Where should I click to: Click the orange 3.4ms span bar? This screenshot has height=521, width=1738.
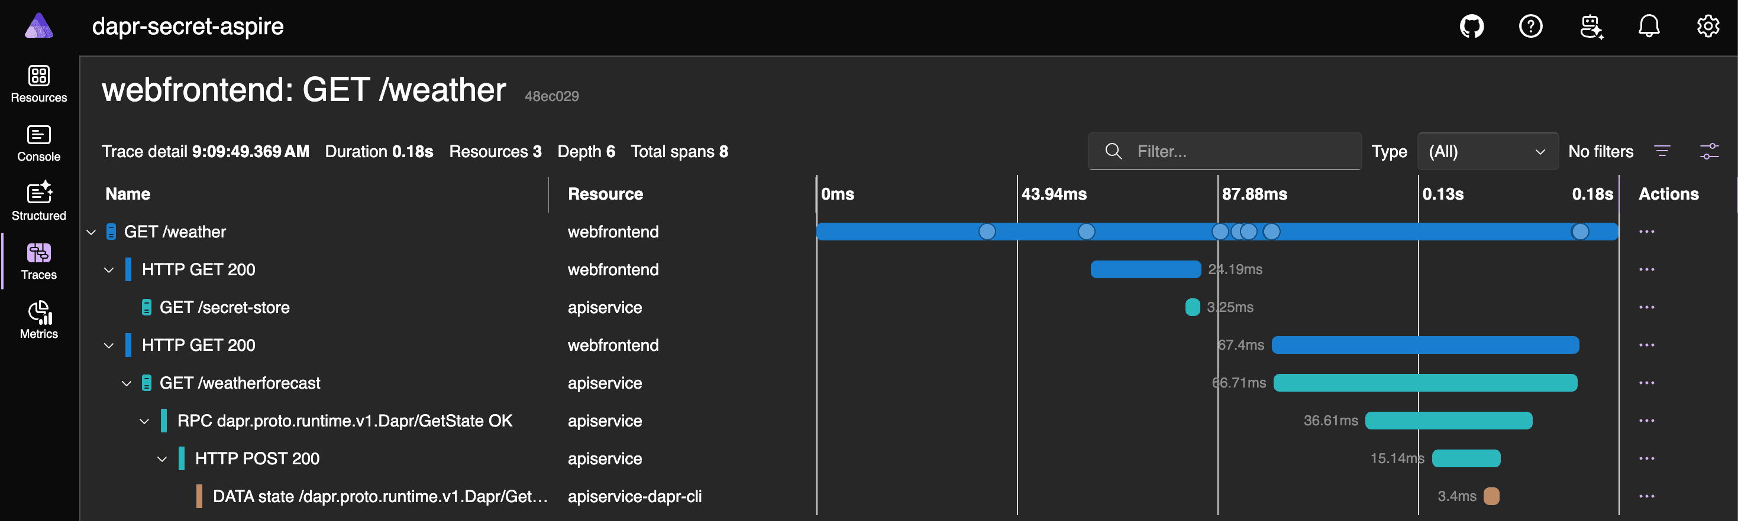click(1491, 496)
